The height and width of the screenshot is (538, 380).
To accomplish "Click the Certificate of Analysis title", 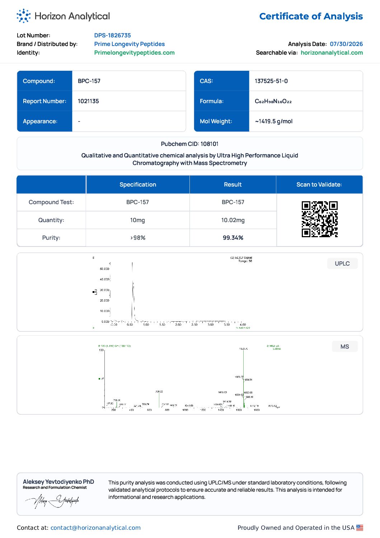I will (x=311, y=16).
